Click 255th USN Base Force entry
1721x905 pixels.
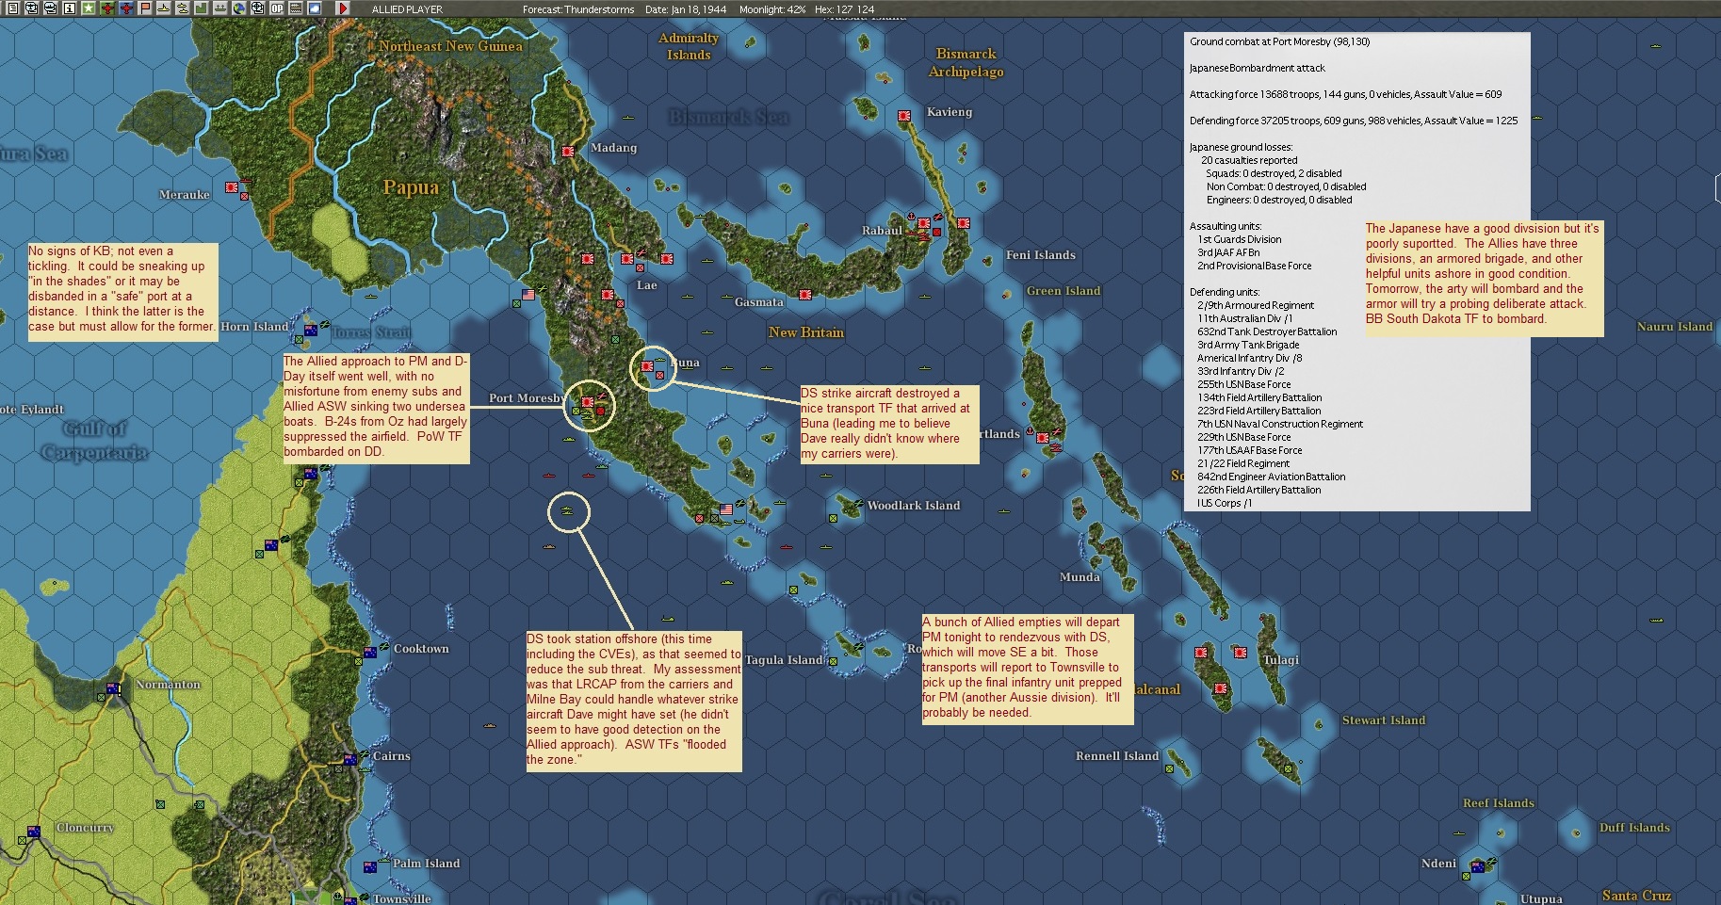pyautogui.click(x=1244, y=384)
